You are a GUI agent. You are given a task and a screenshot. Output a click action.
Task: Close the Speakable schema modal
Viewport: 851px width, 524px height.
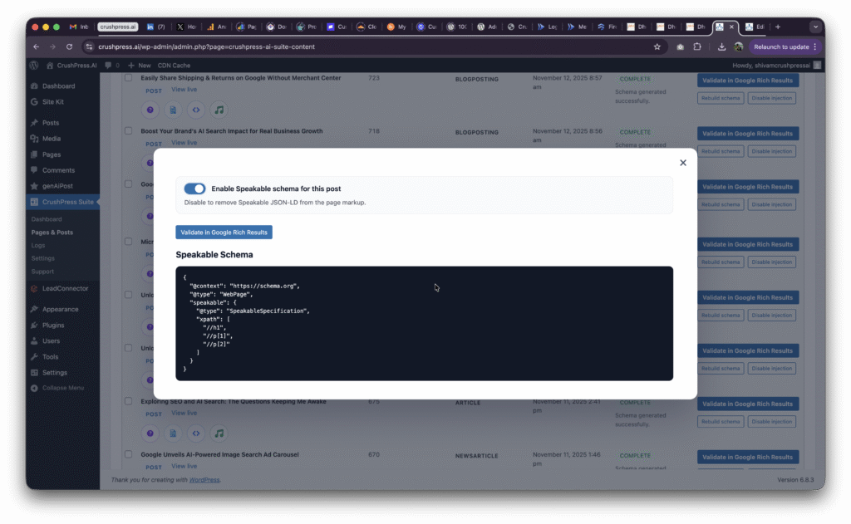(683, 163)
